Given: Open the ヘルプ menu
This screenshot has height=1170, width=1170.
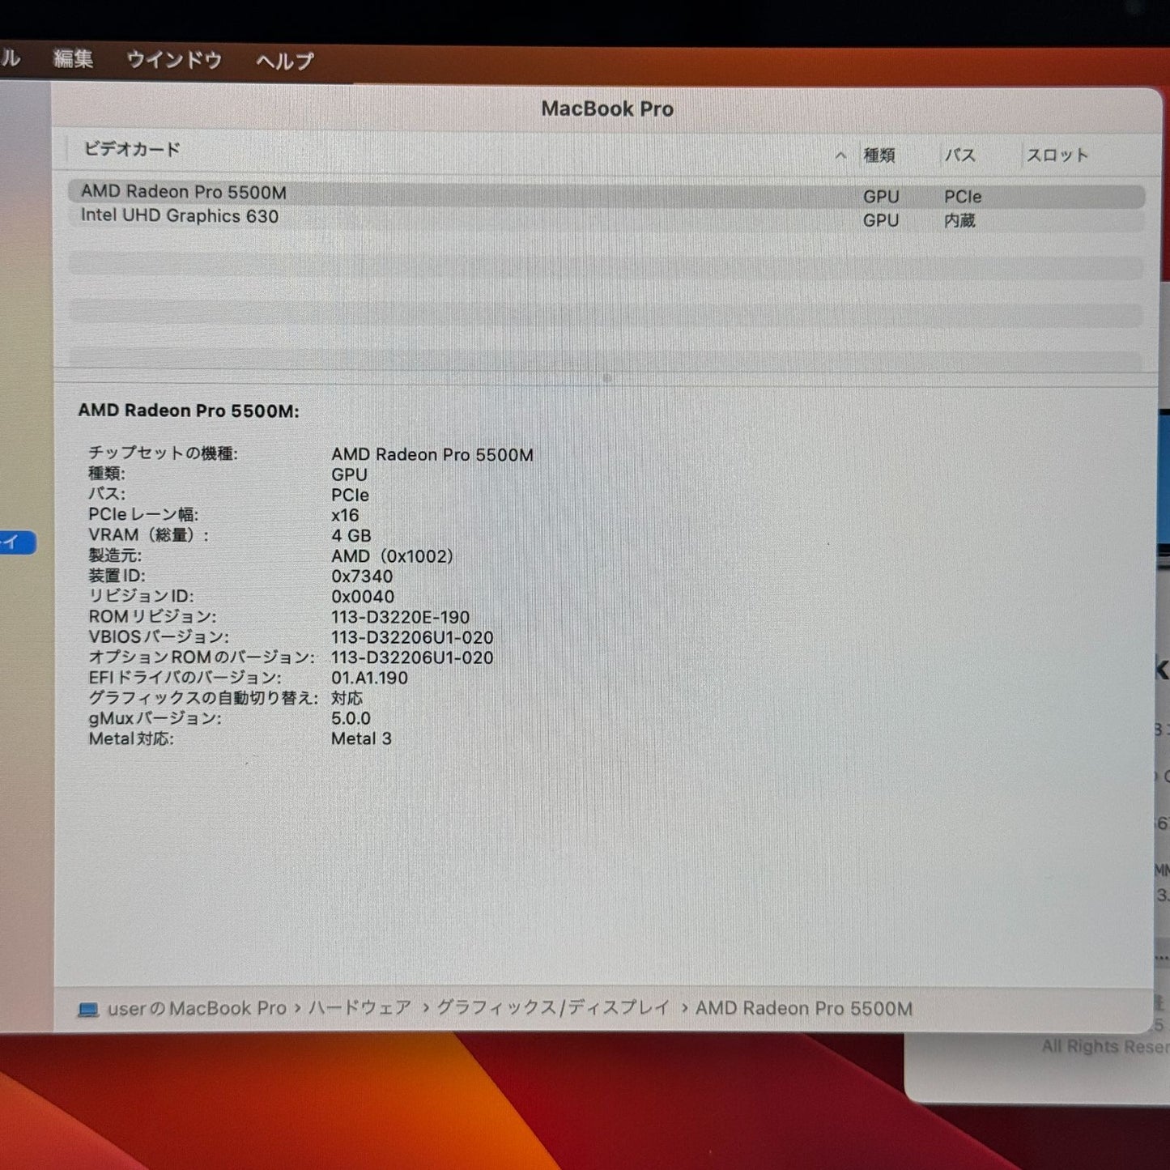Looking at the screenshot, I should (285, 61).
